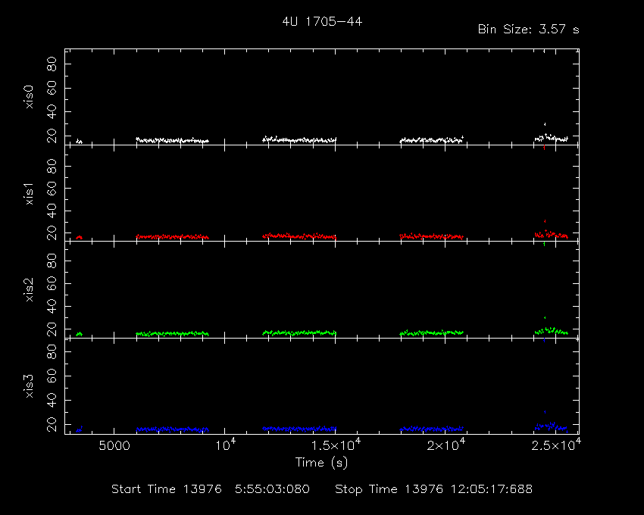Image resolution: width=644 pixels, height=515 pixels.
Task: Click the 2.5×10^4 x-axis tick label
Action: point(556,445)
